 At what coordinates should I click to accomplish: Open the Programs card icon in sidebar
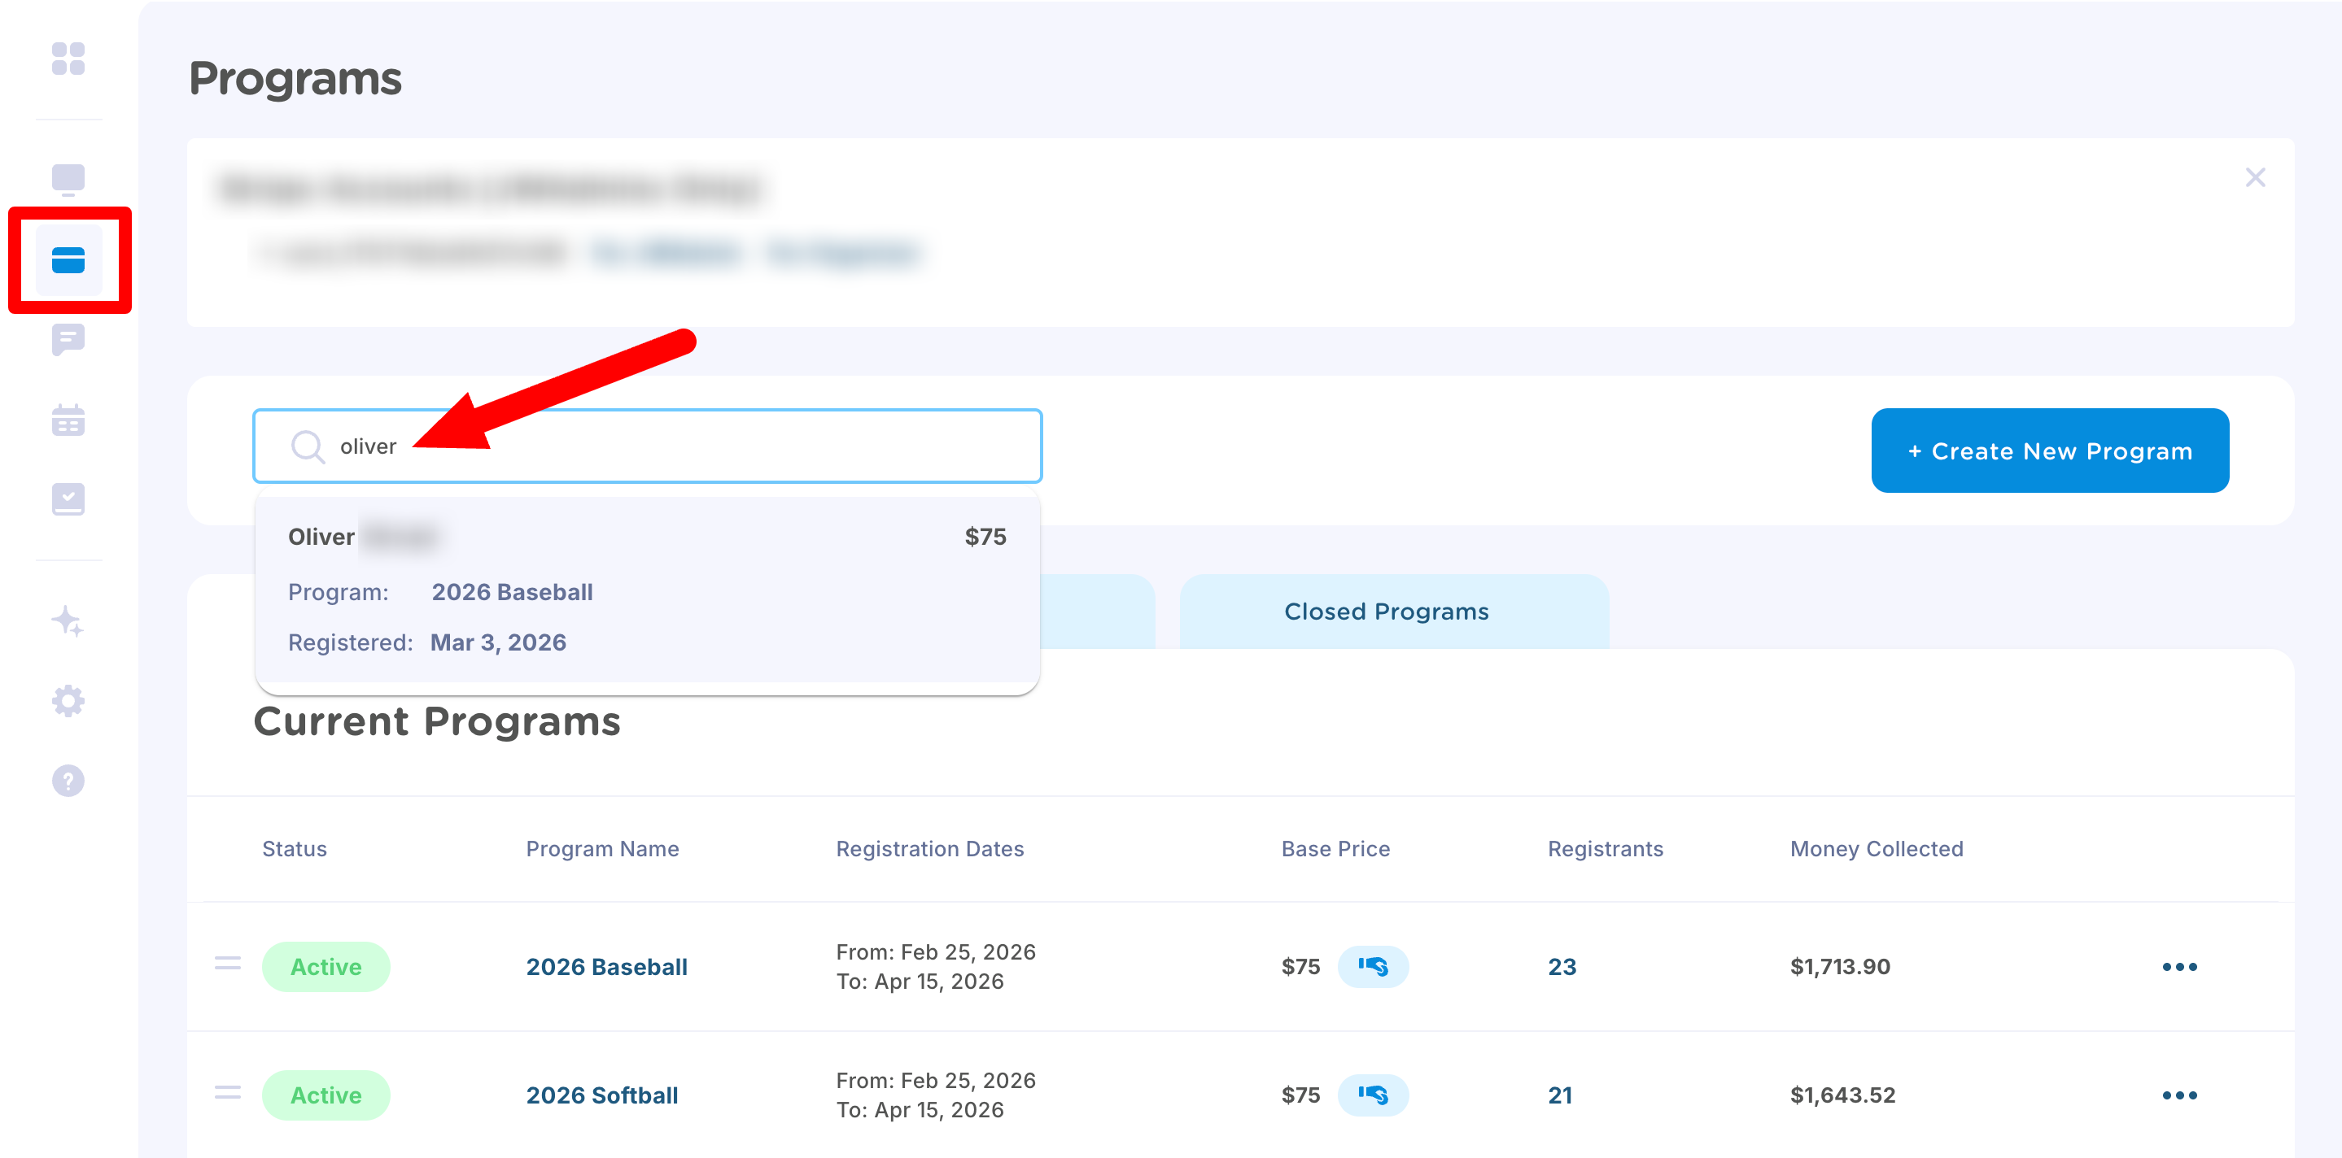(68, 261)
